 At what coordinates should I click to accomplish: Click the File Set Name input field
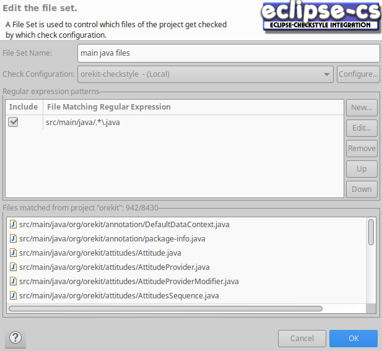pos(228,53)
